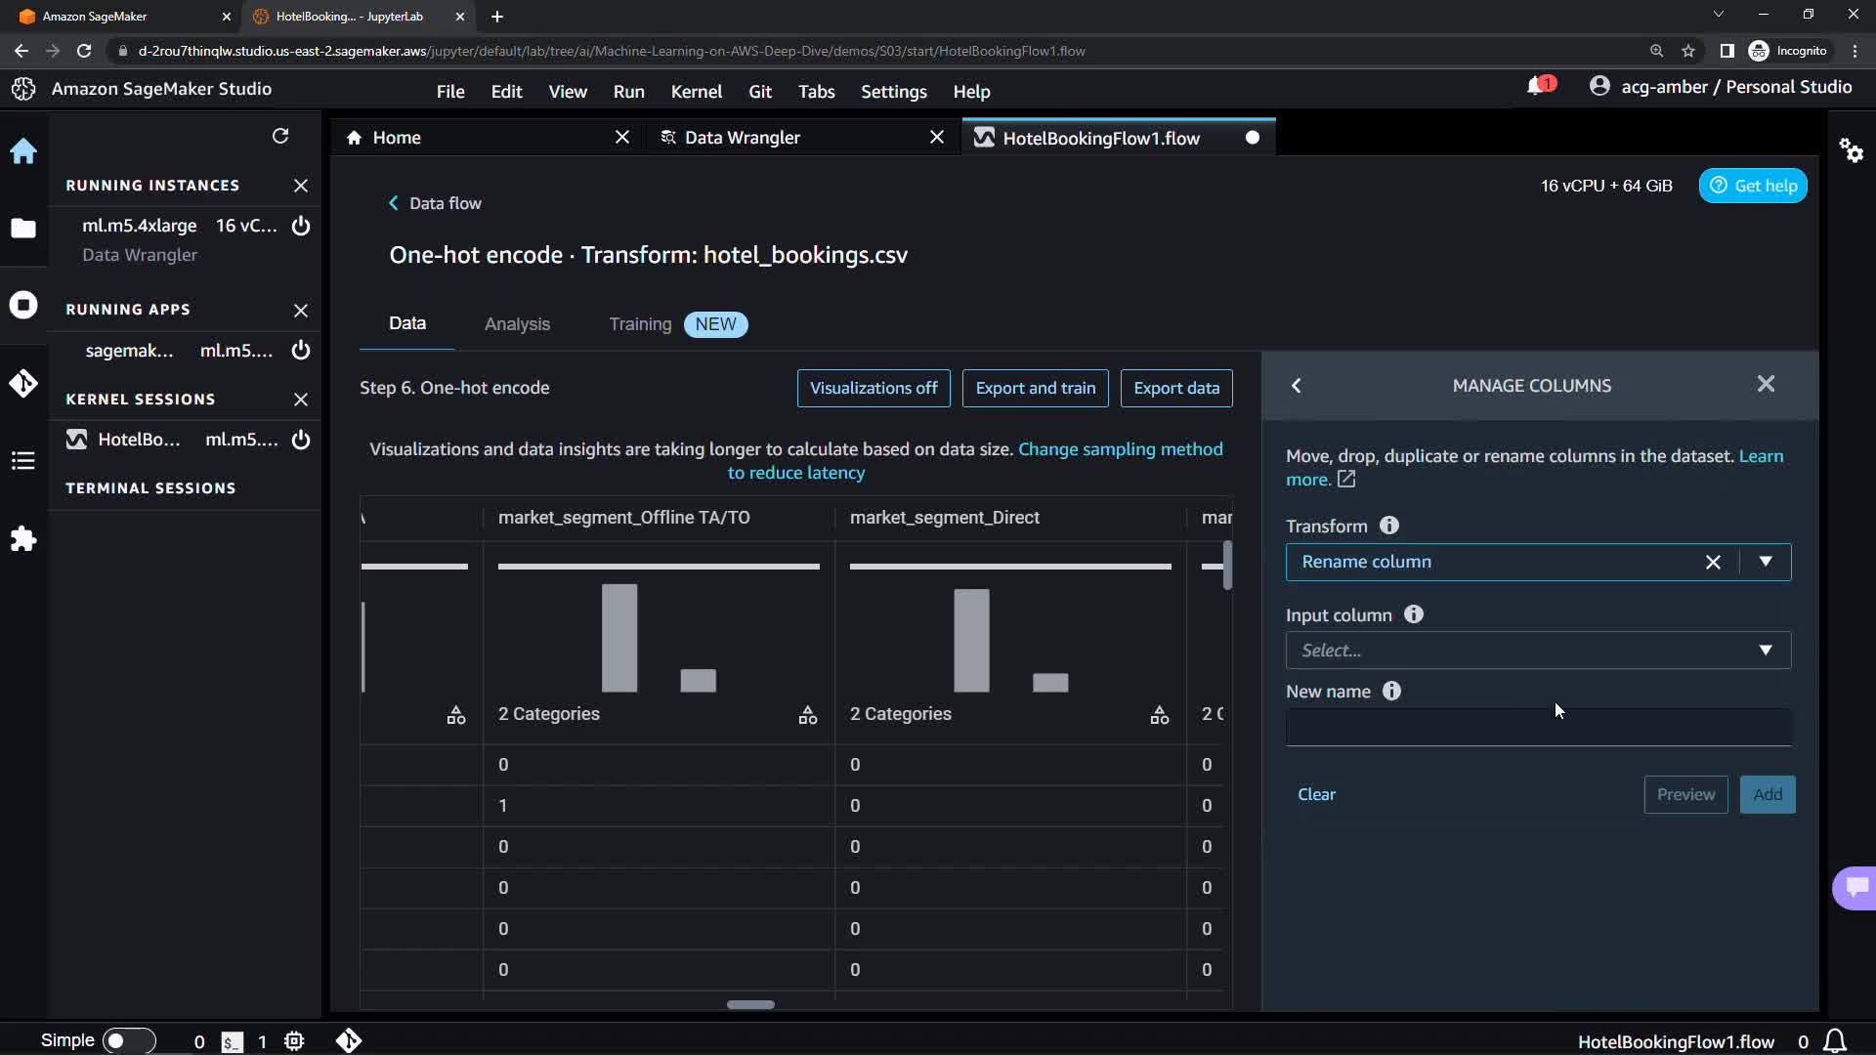Open the file browser folder icon
The image size is (1876, 1055).
click(23, 229)
